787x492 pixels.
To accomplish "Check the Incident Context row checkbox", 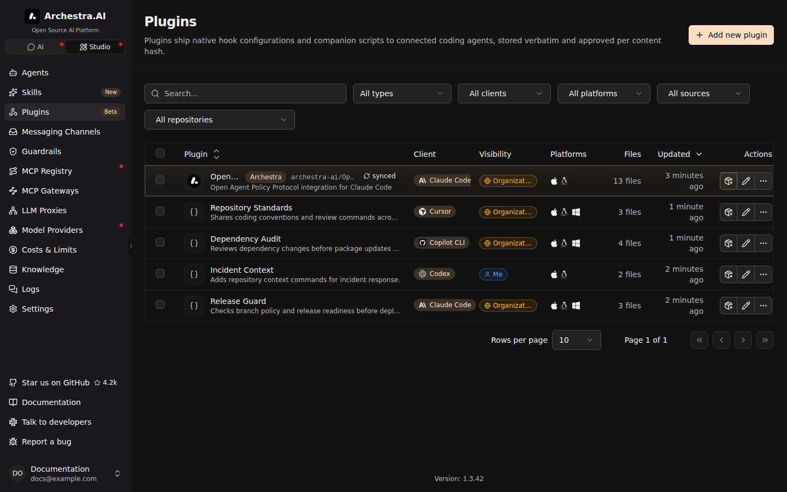I will 160,273.
